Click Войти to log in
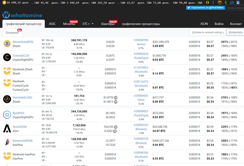This screenshot has height=166, width=244. [219, 24]
